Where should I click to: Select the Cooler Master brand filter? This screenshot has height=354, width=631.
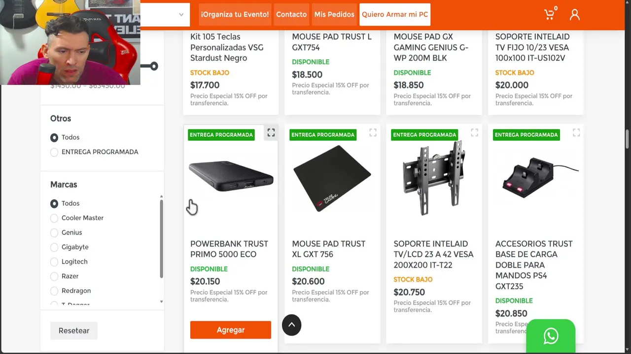click(54, 218)
